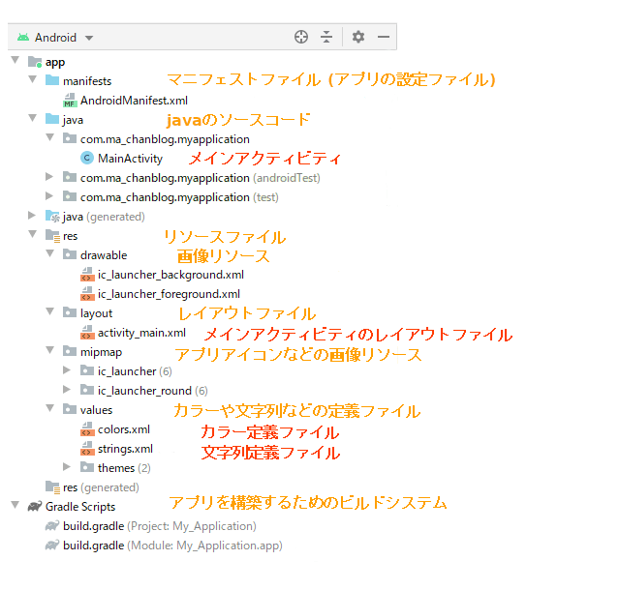Click the ic_launcher_background.xml file icon
The width and height of the screenshot is (620, 590).
[87, 274]
